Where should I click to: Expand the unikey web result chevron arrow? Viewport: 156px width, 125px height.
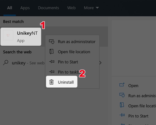point(100,63)
